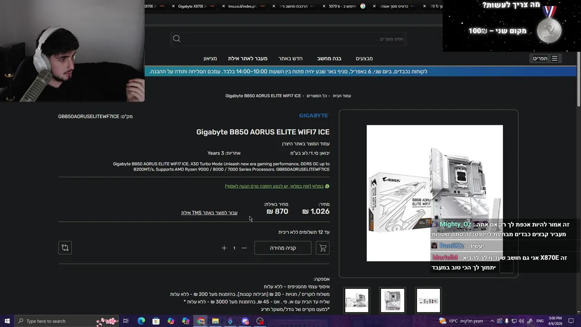
Task: Switch to the הרכבת מחשב browser tab
Action: 294,6
